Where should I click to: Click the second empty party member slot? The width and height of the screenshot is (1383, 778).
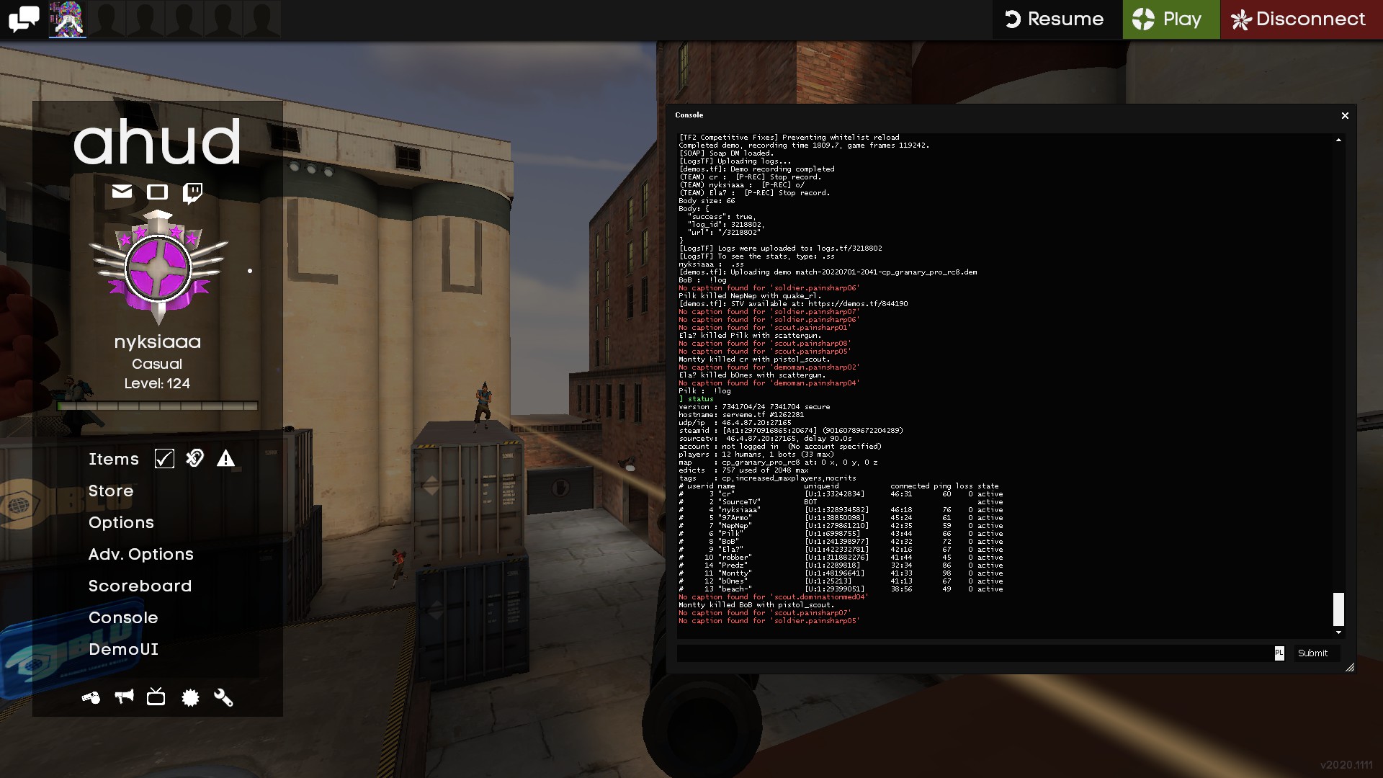tap(146, 19)
